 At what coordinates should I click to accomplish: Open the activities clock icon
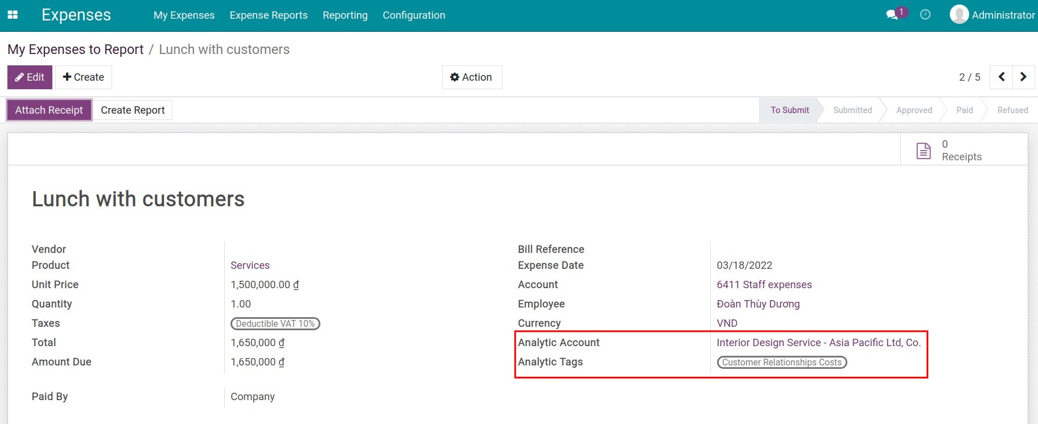tap(925, 15)
